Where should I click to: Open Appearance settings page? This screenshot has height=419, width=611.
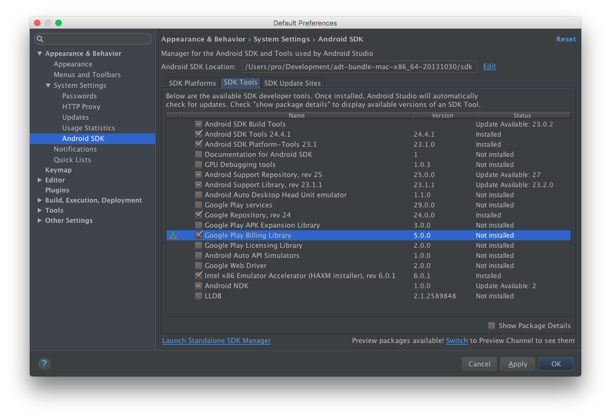click(x=73, y=64)
